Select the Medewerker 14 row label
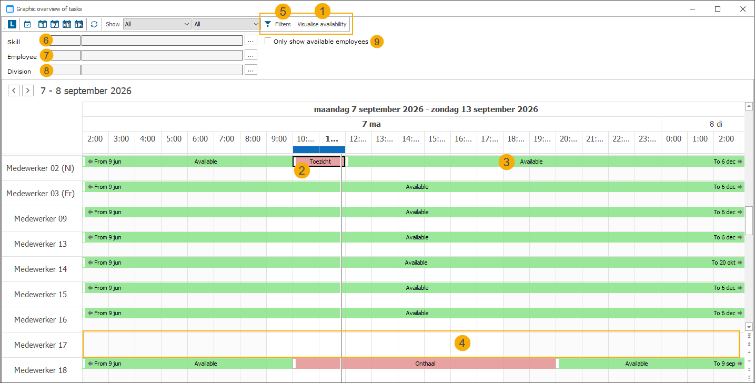 (x=41, y=269)
